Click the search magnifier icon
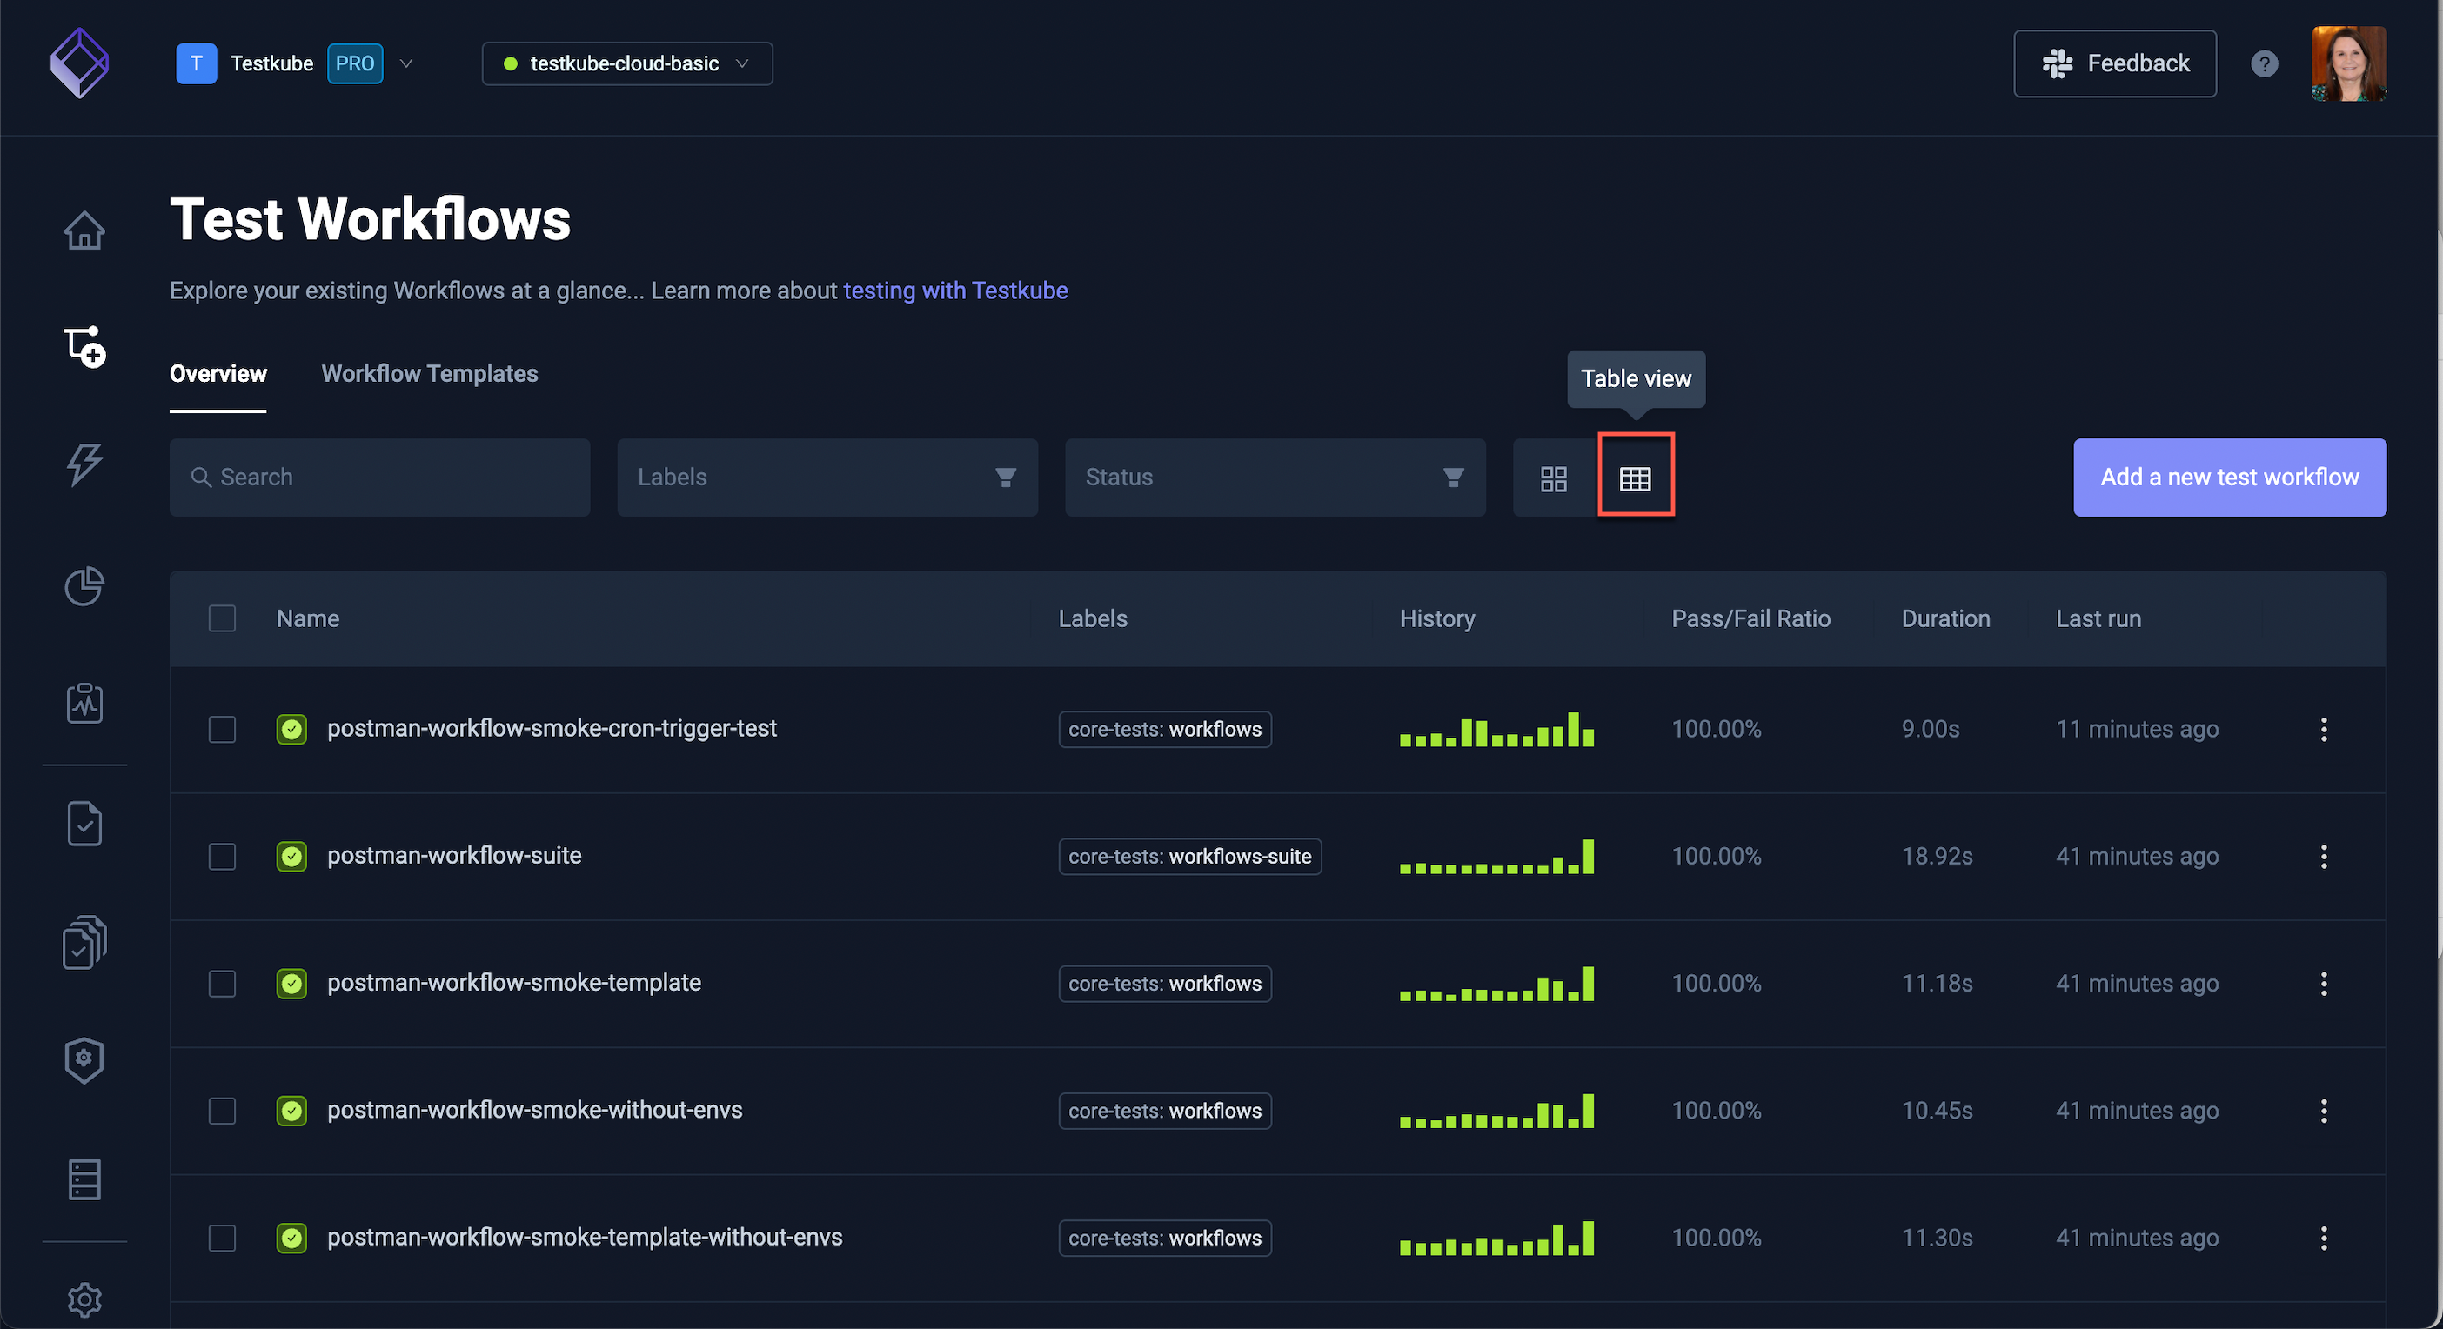 click(x=200, y=477)
